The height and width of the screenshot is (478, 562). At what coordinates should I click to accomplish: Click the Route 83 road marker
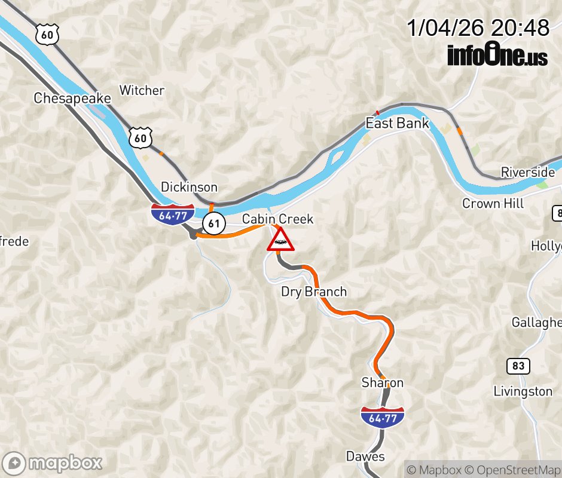[518, 366]
